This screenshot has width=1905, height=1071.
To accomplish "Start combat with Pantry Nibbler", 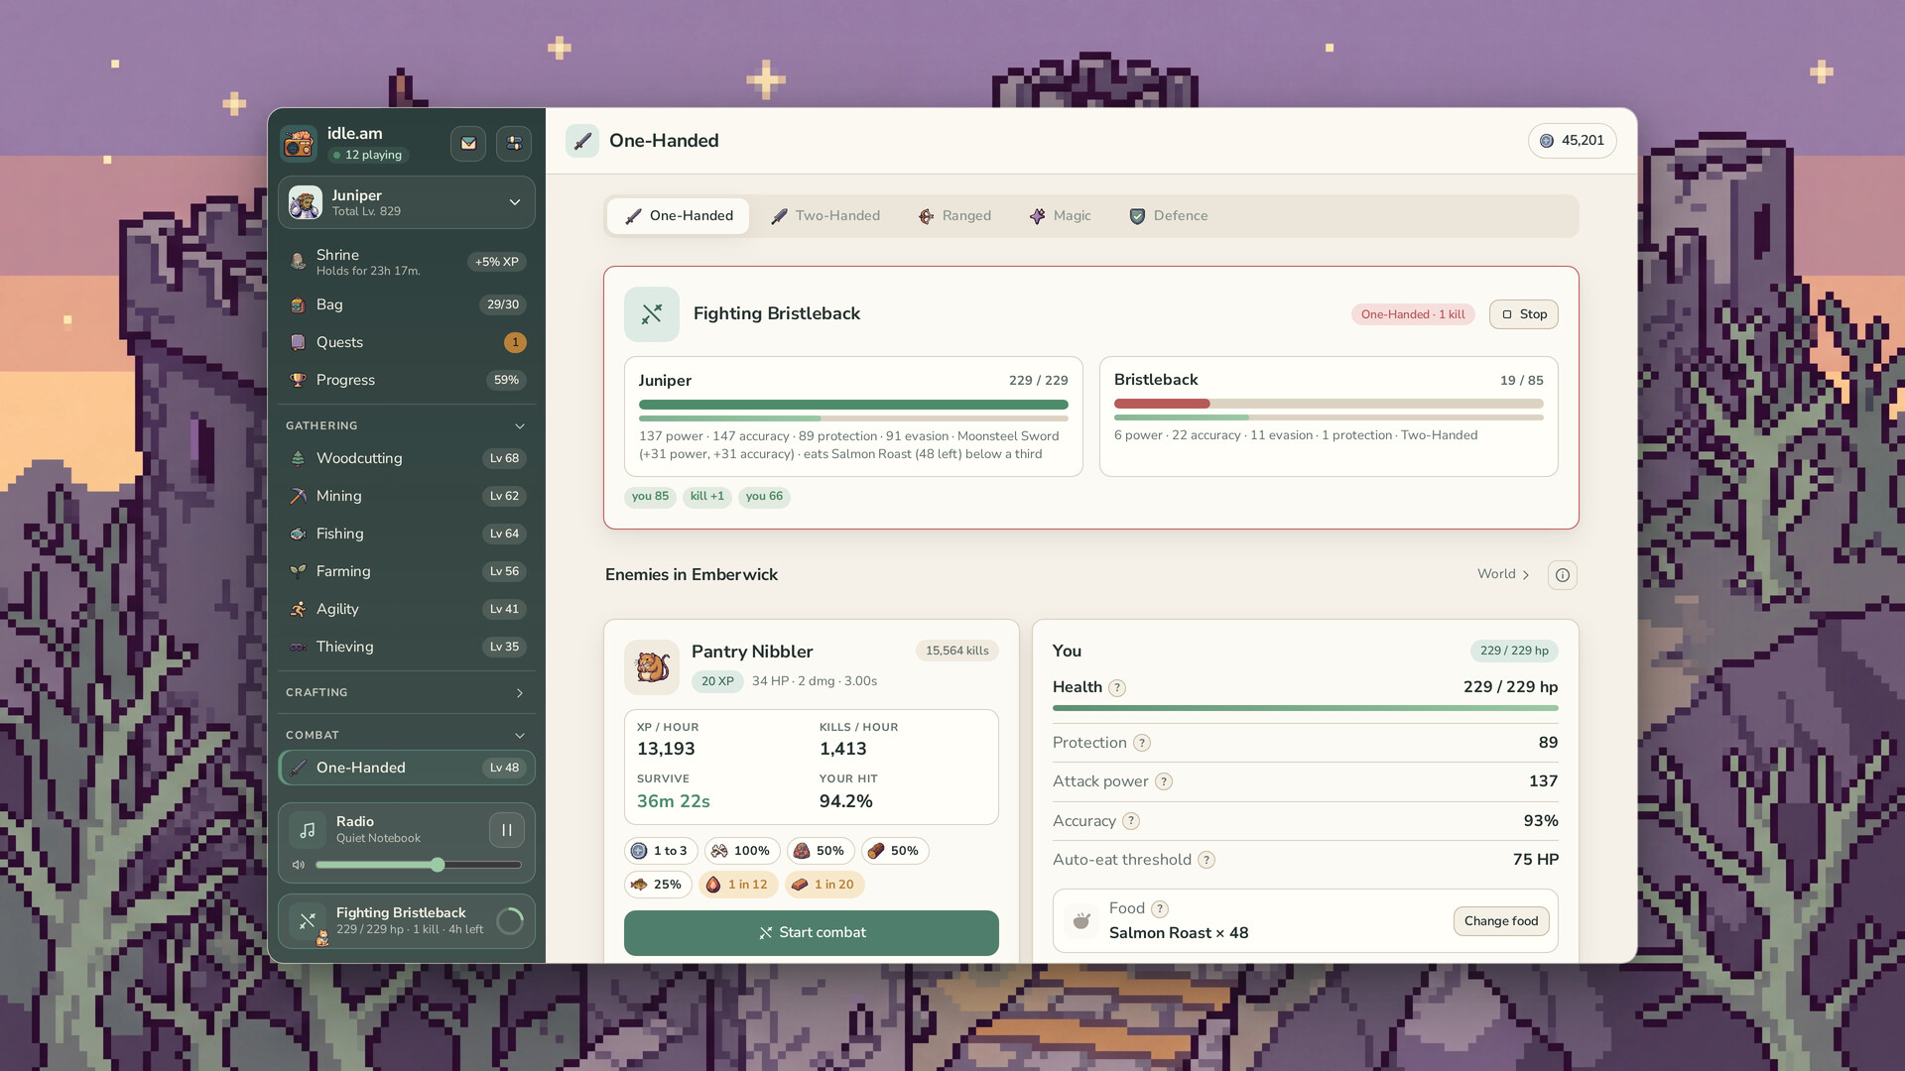I will 812,933.
